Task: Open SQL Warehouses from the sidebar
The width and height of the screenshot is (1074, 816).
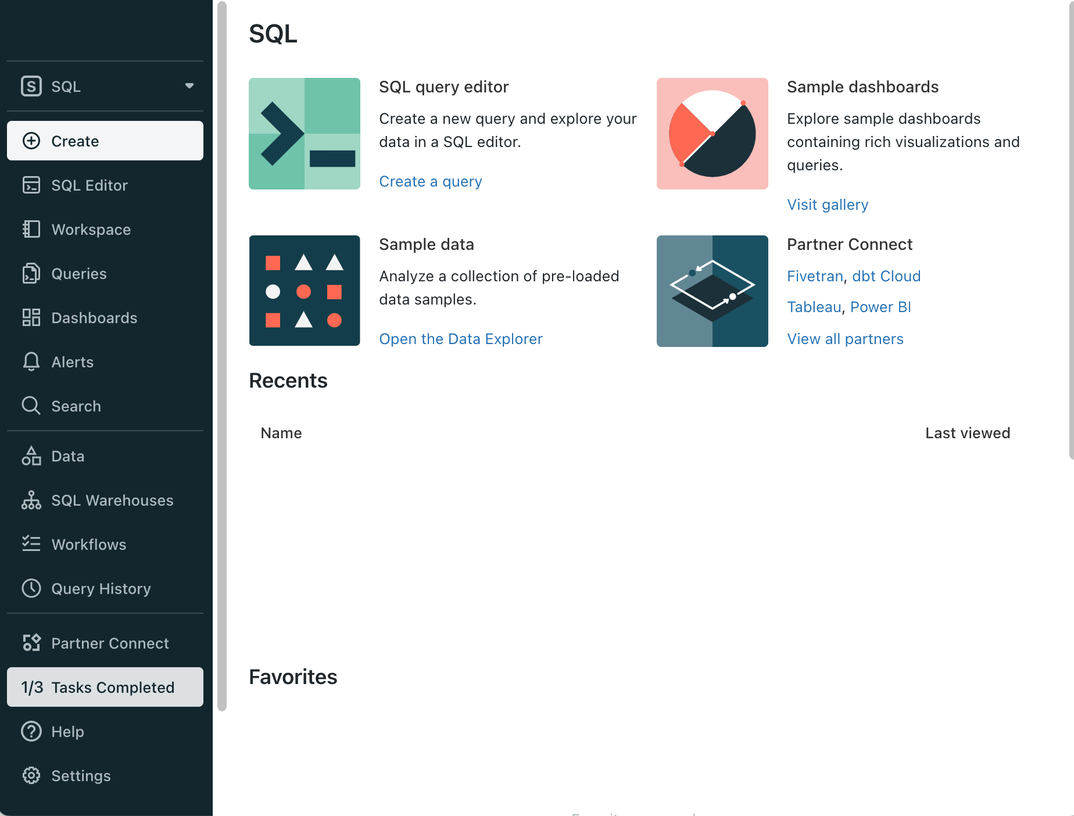Action: click(112, 500)
